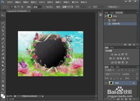Set history brush source beside 彩色半调 state

point(105,24)
